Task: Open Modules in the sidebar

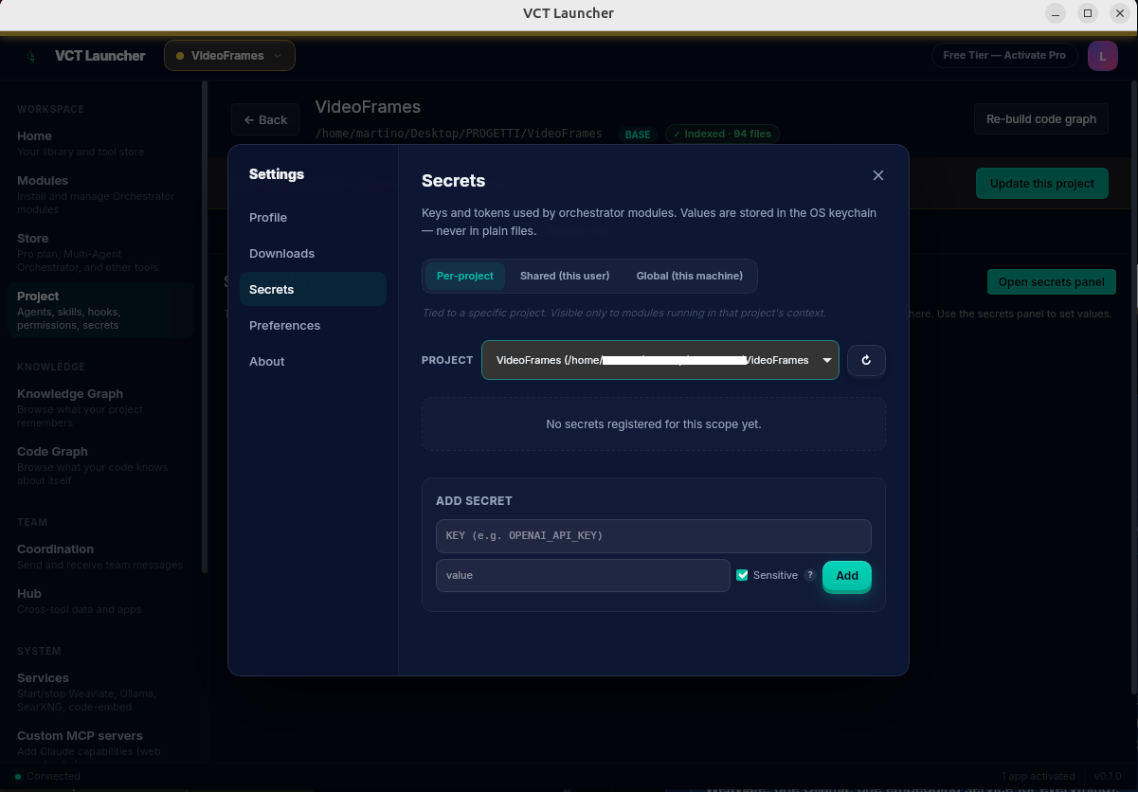Action: 99,194
